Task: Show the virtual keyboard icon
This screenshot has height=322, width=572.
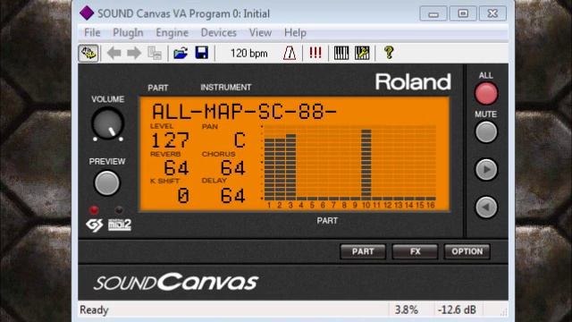Action: tap(341, 54)
